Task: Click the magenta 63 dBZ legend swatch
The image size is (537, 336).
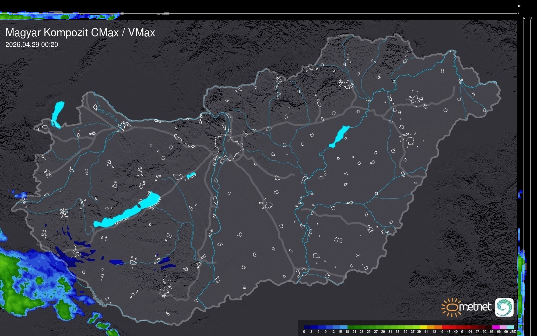Action: [x=495, y=327]
